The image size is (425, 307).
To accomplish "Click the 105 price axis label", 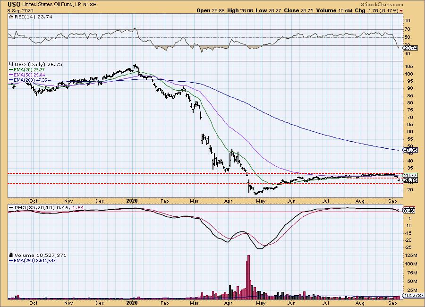I will (409, 67).
